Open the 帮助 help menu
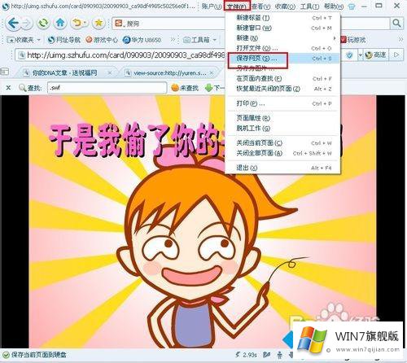Image resolution: width=407 pixels, height=363 pixels. click(x=334, y=6)
